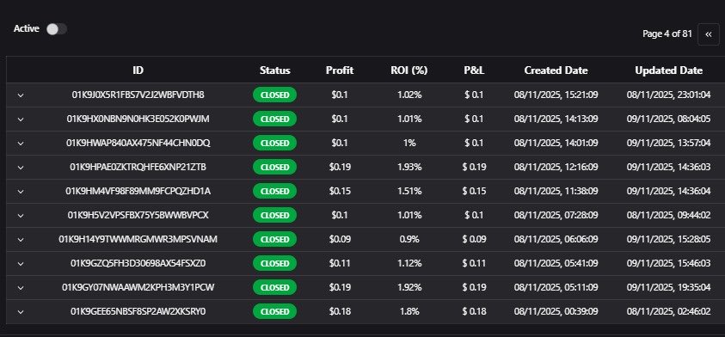This screenshot has height=337, width=725.
Task: Click Profit value $0.18
Action: point(340,311)
